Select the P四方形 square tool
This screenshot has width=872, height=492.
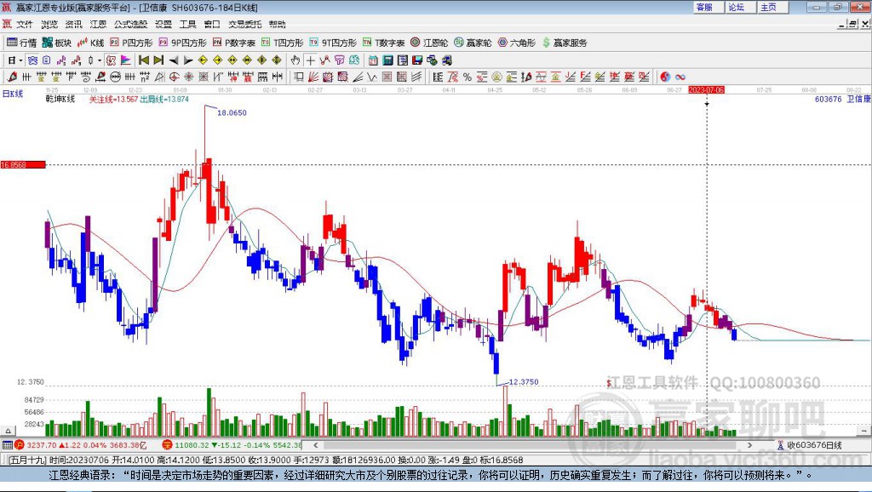[x=131, y=43]
